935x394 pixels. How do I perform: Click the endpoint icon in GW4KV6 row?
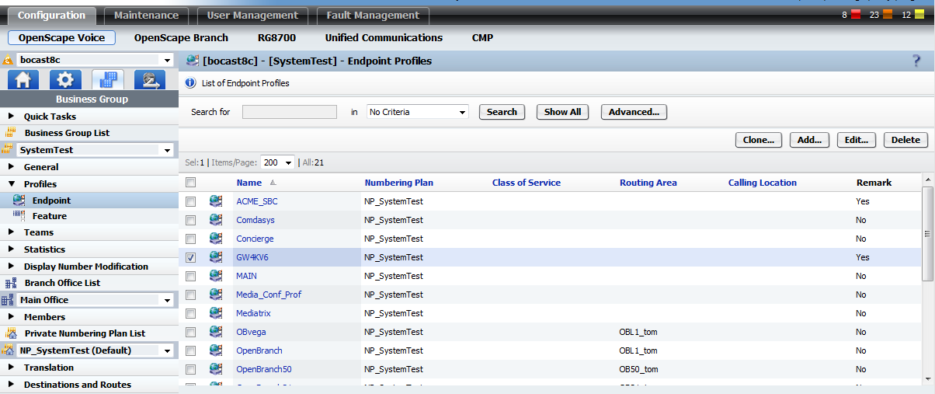[215, 257]
